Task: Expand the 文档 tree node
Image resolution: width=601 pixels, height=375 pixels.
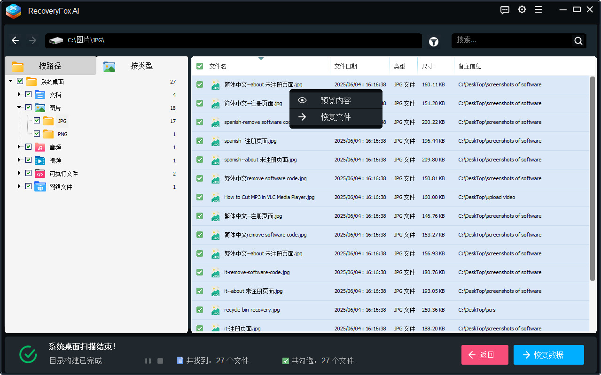Action: point(19,94)
